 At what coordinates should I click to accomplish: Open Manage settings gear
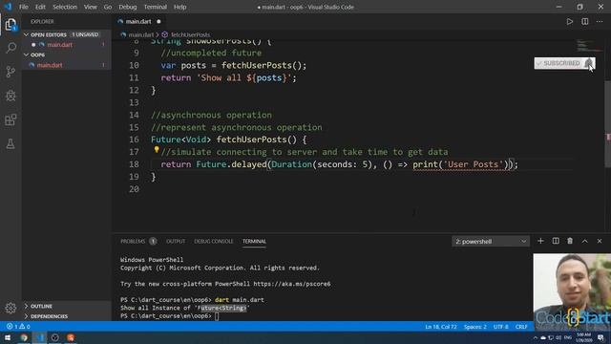pos(11,308)
